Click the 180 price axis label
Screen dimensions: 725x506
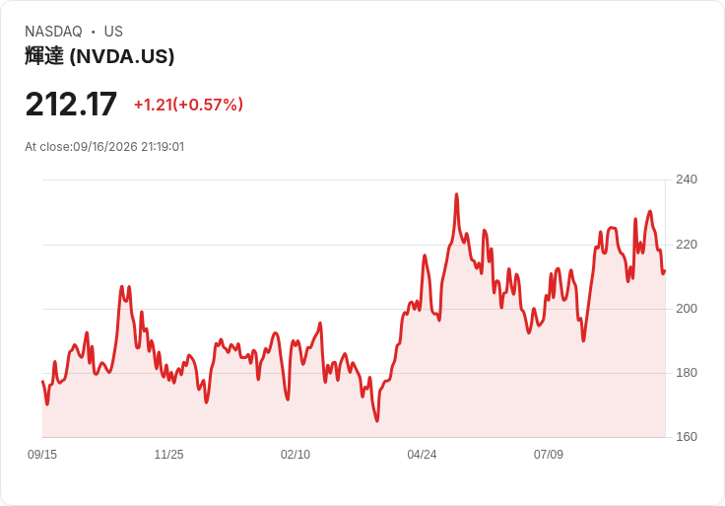(687, 373)
